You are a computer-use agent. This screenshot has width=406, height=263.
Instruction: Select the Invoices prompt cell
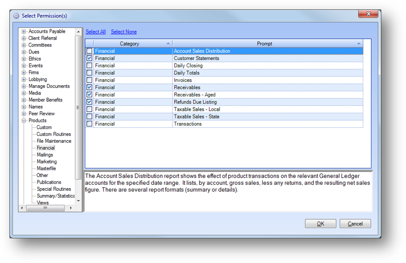(268, 80)
